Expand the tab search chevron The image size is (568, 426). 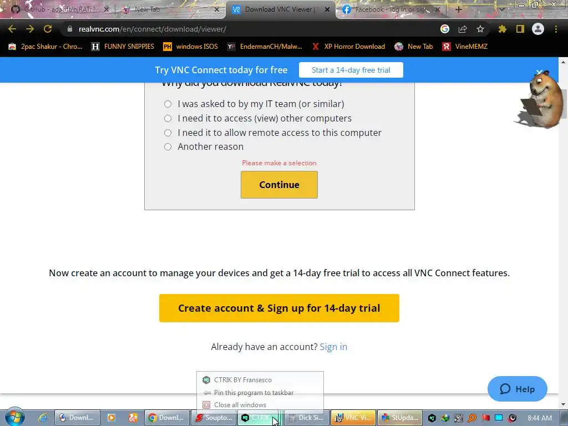click(501, 9)
